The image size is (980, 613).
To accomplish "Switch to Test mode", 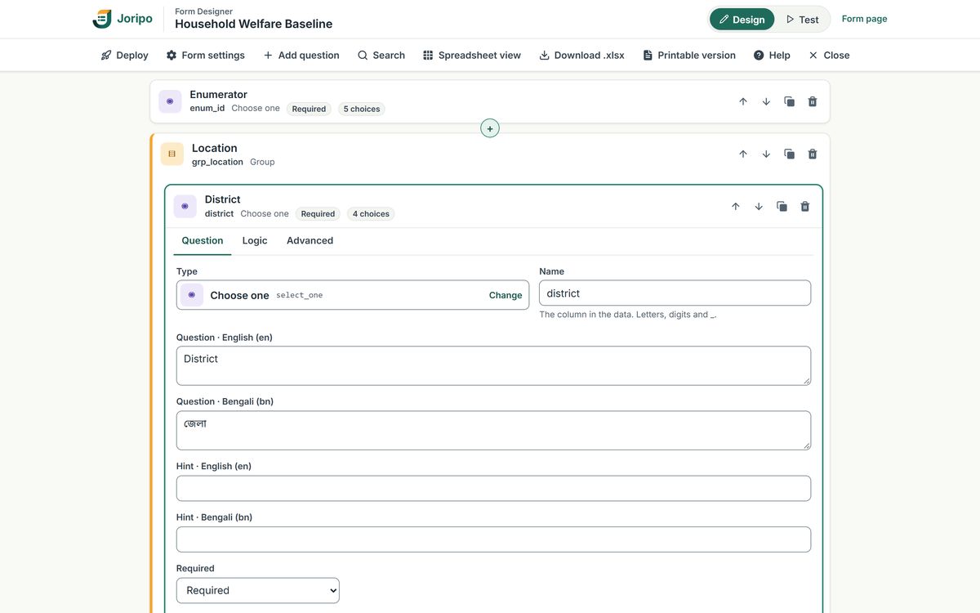I will 802,19.
